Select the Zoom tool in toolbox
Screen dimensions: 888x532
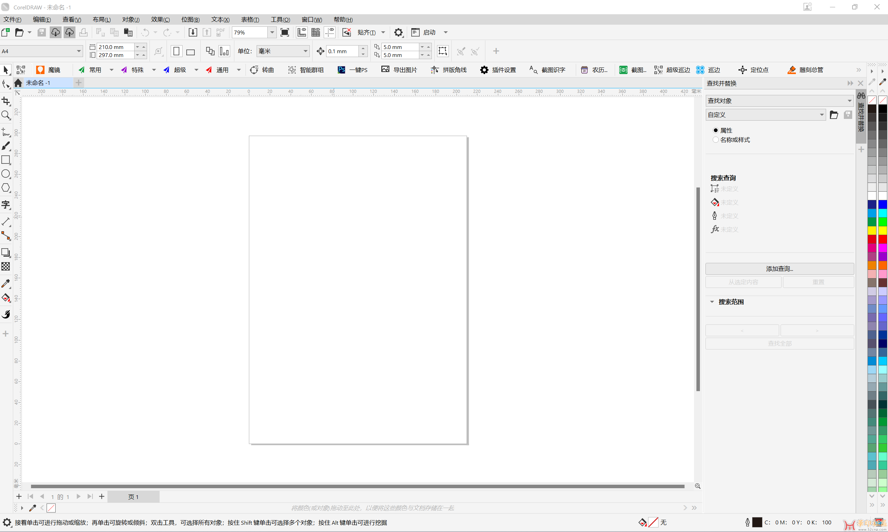pyautogui.click(x=6, y=115)
